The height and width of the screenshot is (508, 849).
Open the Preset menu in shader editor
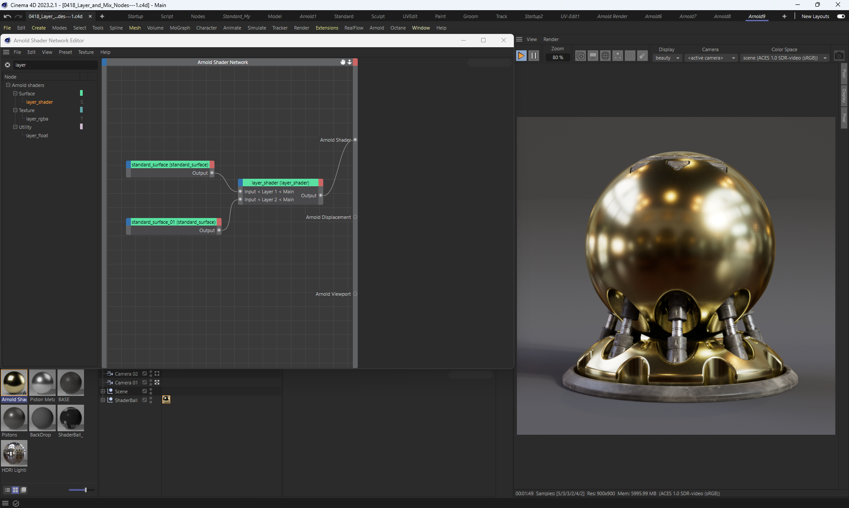click(65, 52)
